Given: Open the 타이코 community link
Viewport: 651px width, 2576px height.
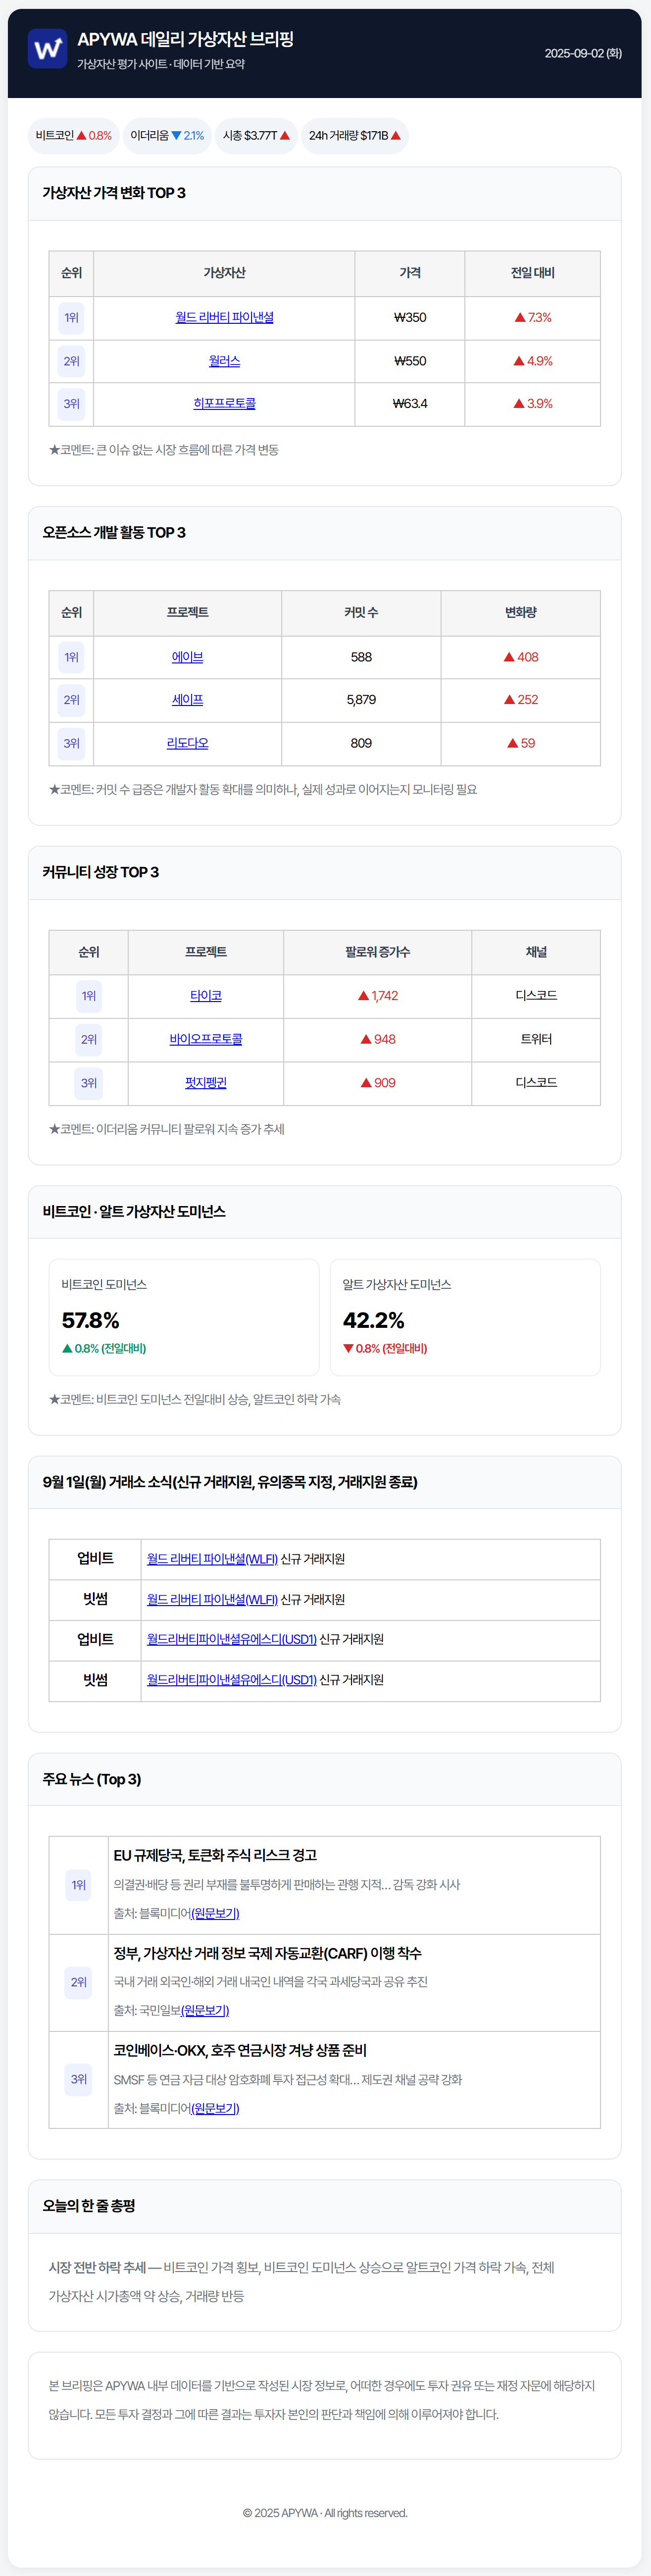Looking at the screenshot, I should click(206, 996).
